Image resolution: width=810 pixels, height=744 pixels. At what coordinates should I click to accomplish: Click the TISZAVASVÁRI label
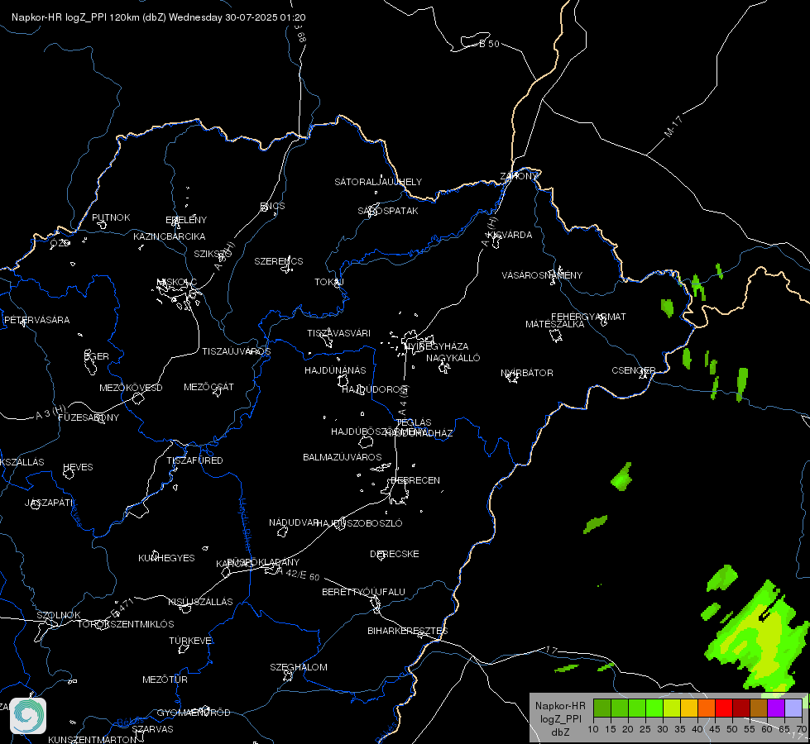339,333
